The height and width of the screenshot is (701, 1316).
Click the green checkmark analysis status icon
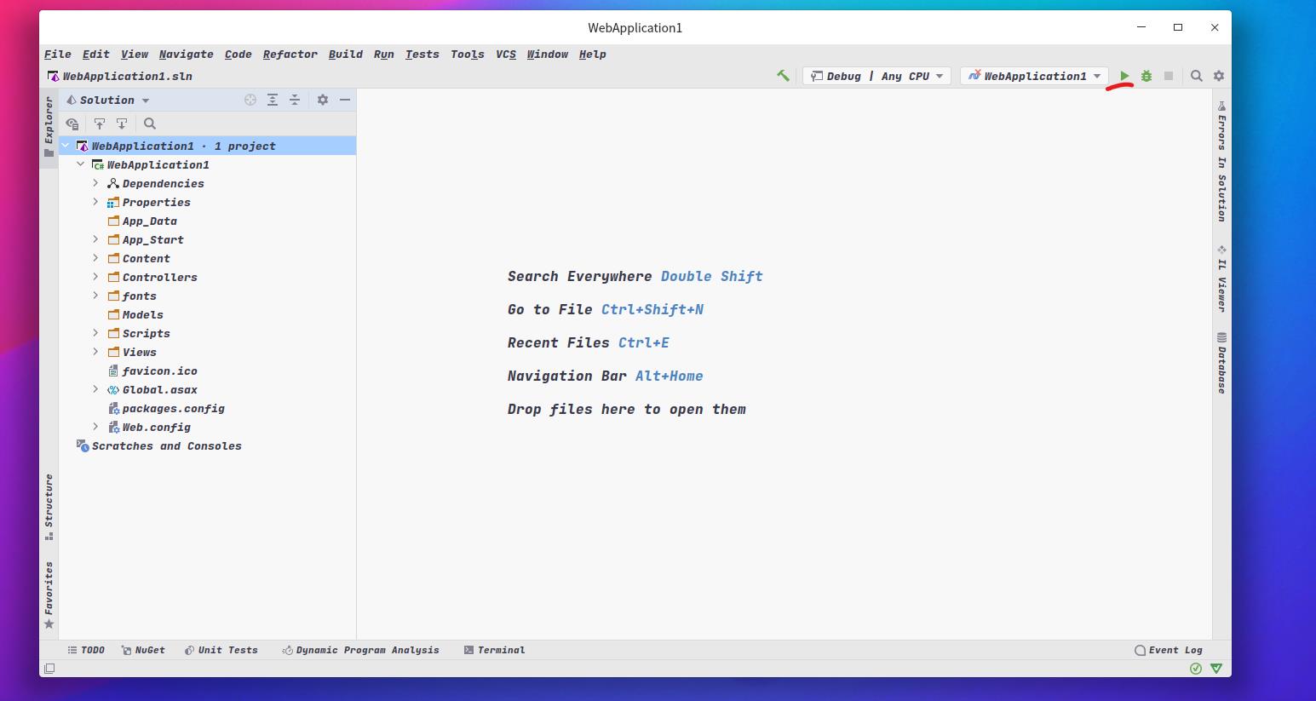[x=1196, y=669]
